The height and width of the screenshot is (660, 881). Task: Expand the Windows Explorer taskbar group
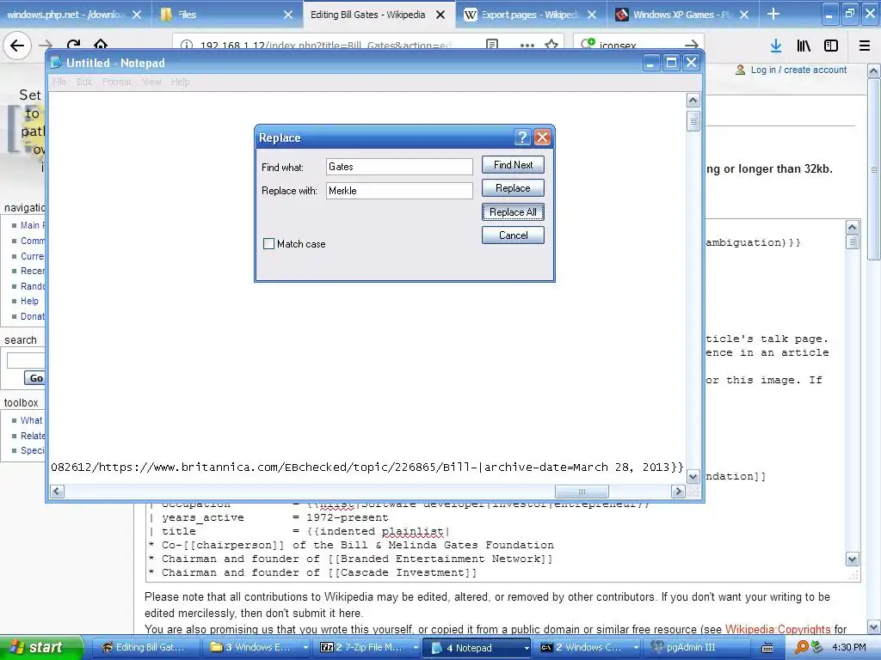click(x=305, y=648)
